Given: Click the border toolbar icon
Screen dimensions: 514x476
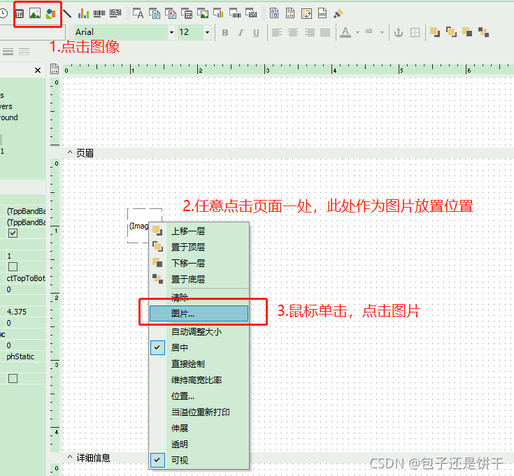Looking at the screenshot, I should pyautogui.click(x=415, y=32).
